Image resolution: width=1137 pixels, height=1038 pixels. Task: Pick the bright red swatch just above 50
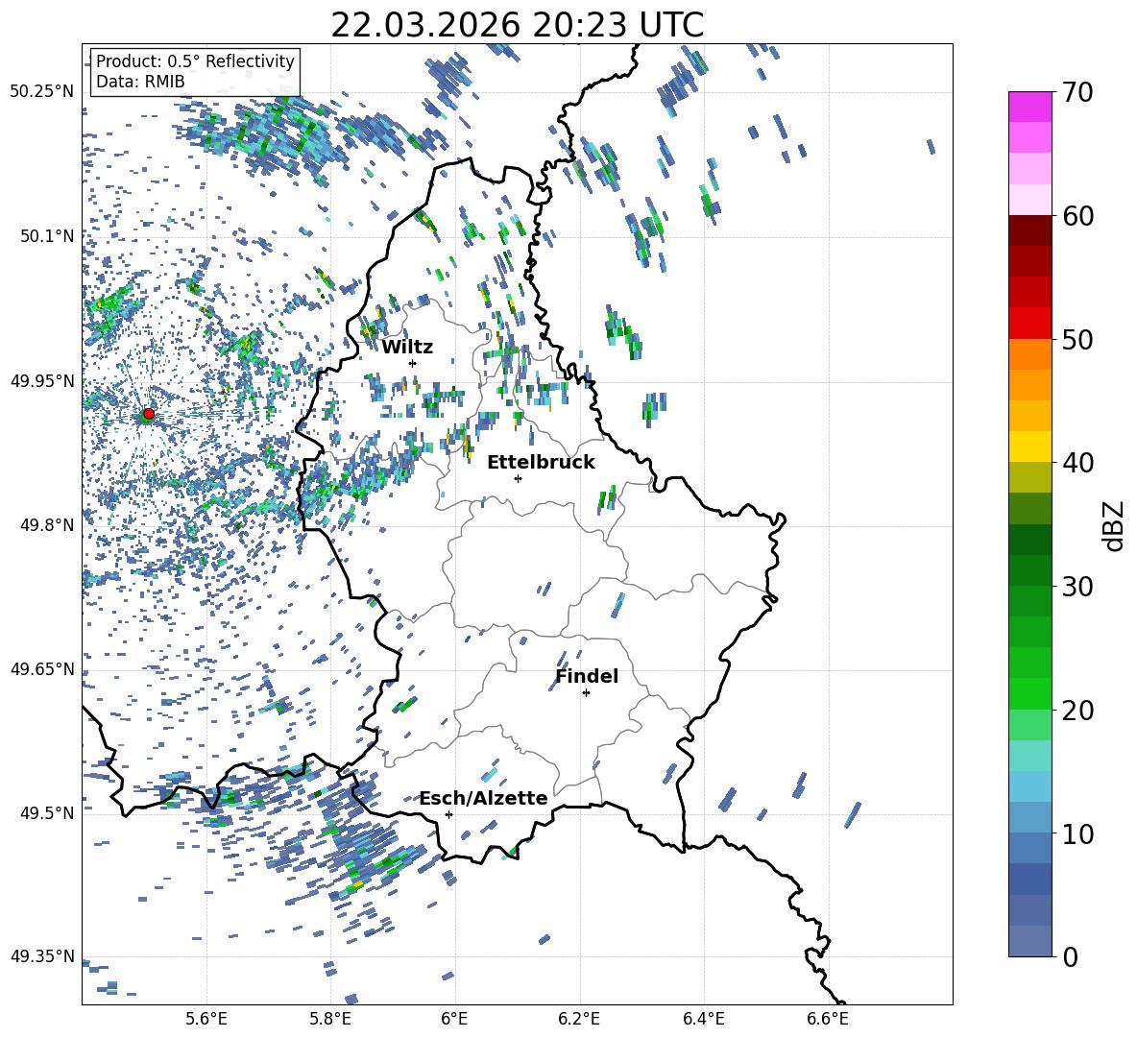(1030, 324)
